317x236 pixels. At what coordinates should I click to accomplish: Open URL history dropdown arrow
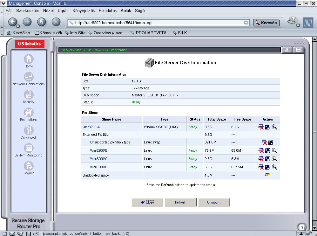[246, 23]
